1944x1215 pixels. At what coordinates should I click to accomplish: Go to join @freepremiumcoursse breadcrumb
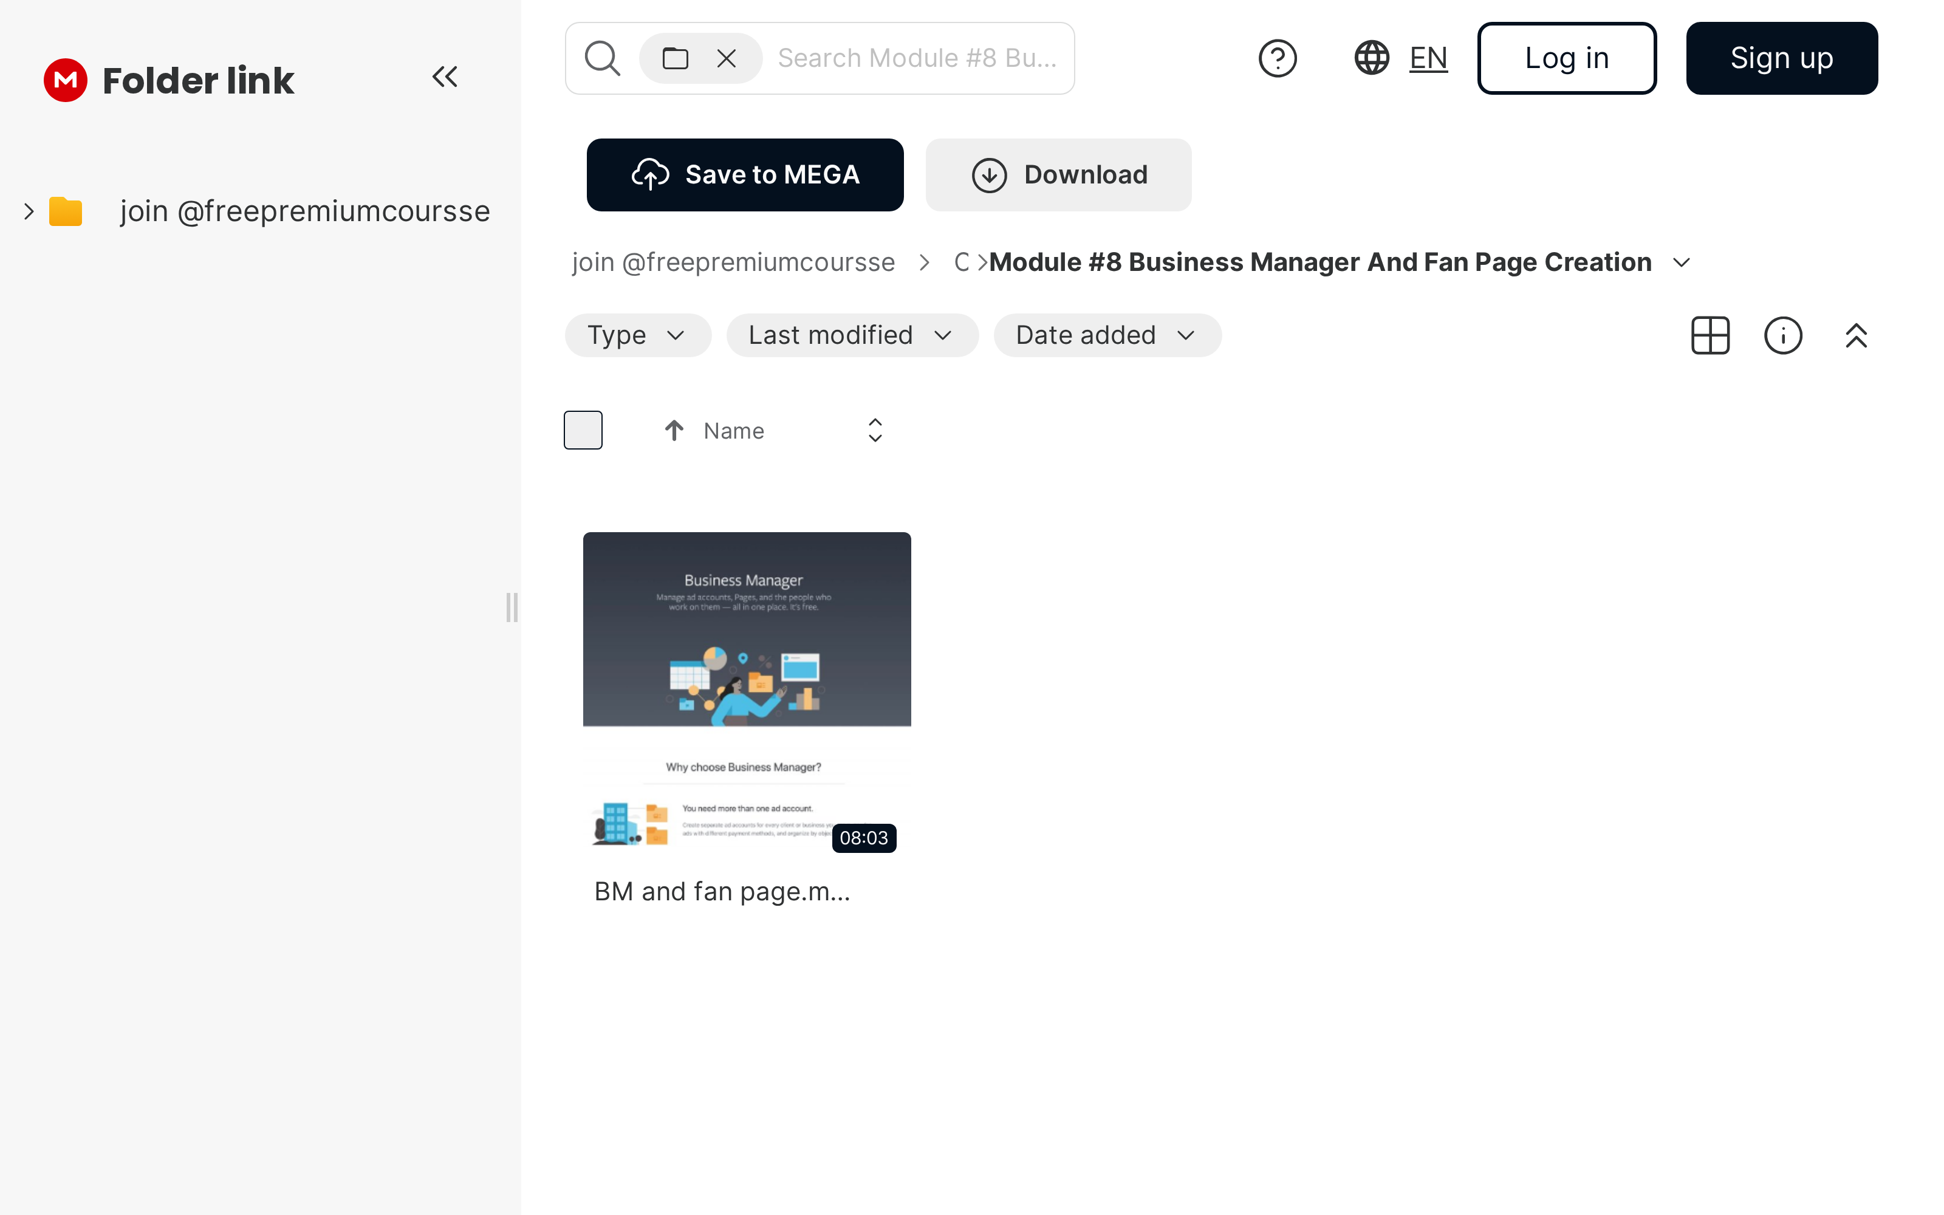[733, 263]
